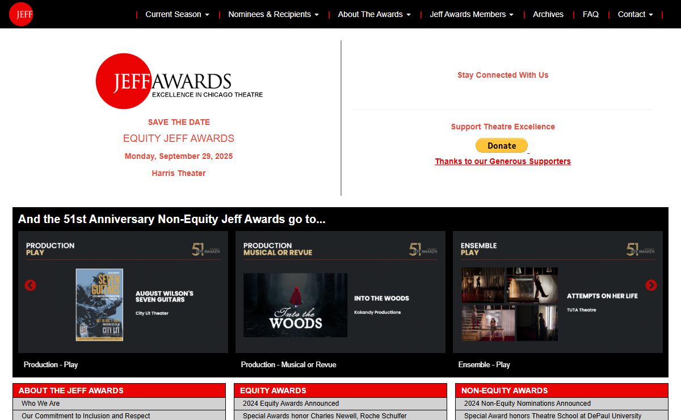Click the Attempts on Her Life photo collage

point(510,304)
